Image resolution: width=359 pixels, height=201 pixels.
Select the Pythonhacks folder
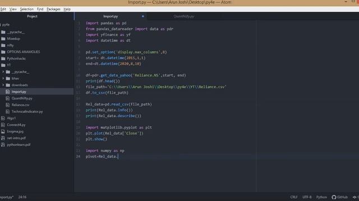16,59
